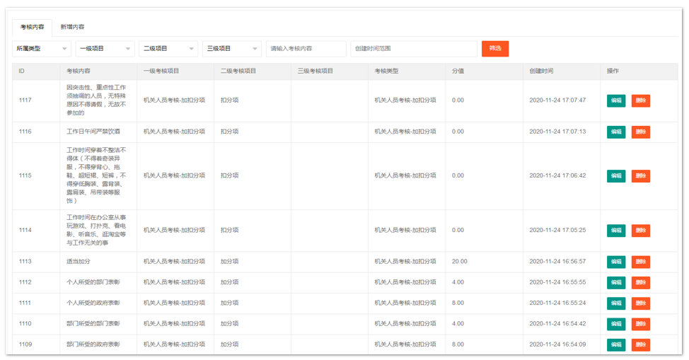689x360 pixels.
Task: Delete the 适当加分 row 1113
Action: point(640,262)
